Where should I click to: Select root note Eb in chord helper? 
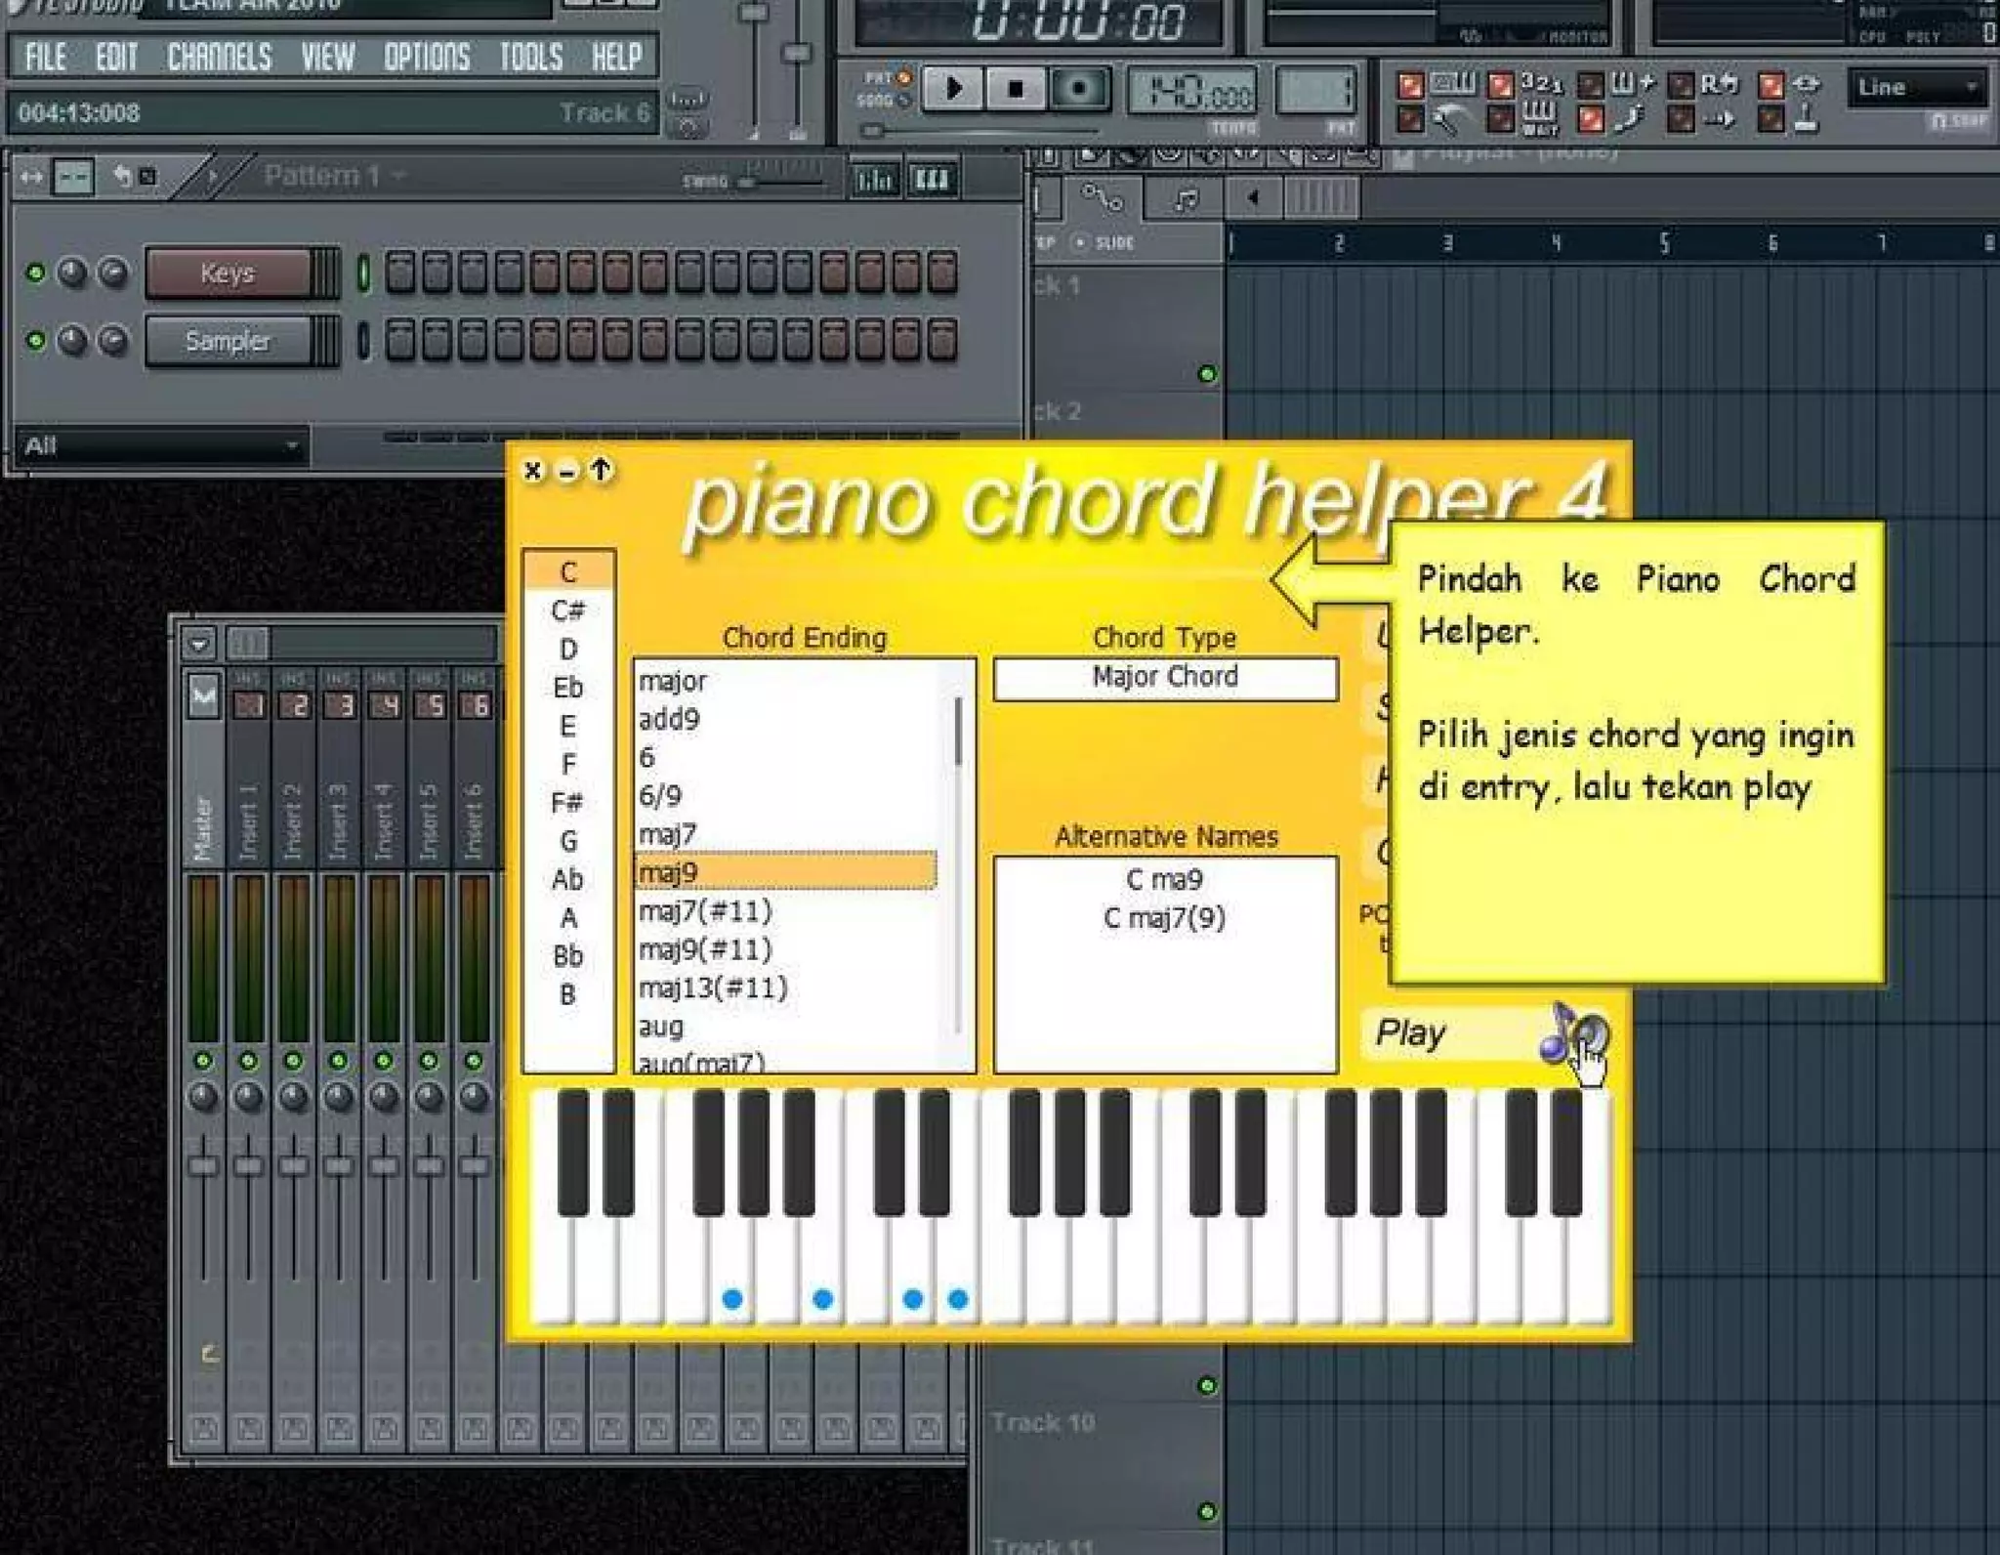point(567,688)
